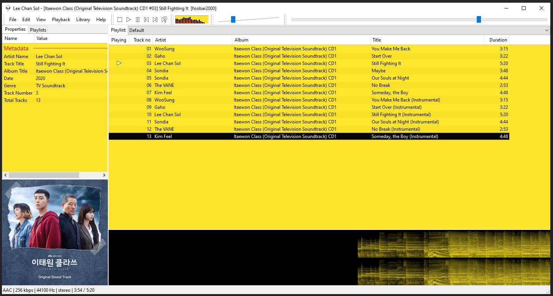The width and height of the screenshot is (553, 296).
Task: Open the Edit menu
Action: click(x=26, y=20)
